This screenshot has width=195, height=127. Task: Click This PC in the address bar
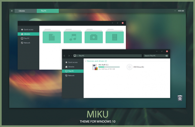tap(81, 56)
